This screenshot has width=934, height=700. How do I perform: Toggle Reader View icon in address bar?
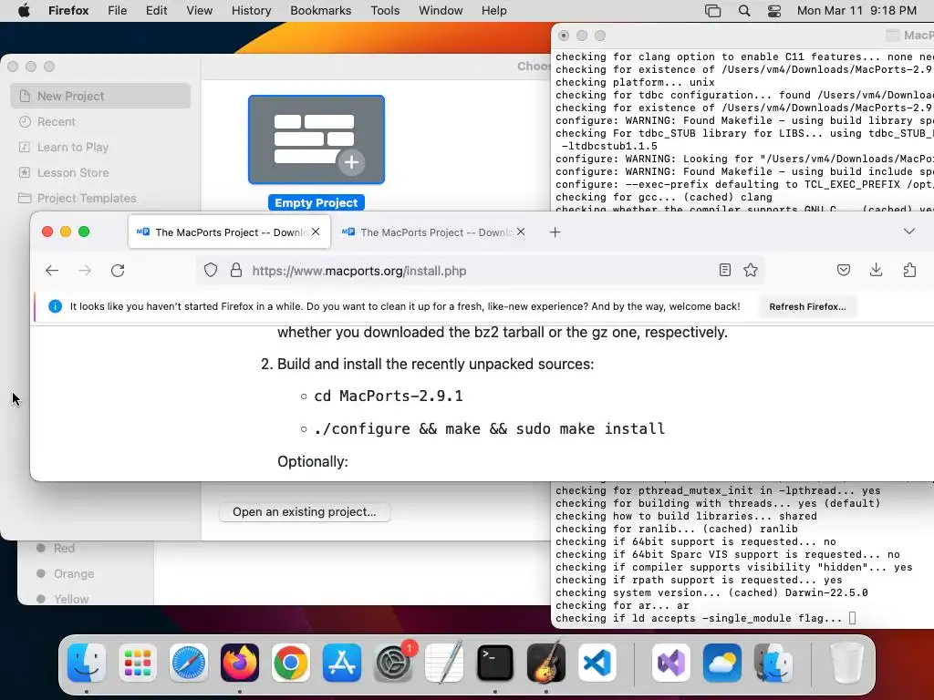tap(724, 270)
